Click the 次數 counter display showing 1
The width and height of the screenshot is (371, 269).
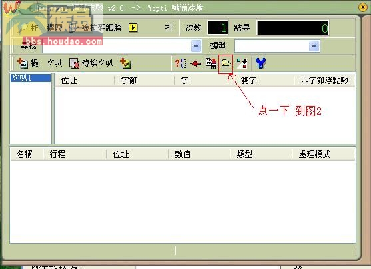coord(218,28)
